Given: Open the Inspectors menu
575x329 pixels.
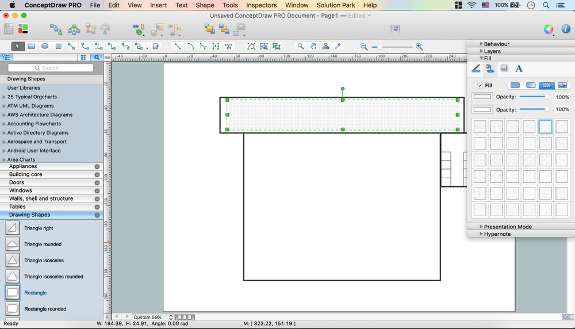Looking at the screenshot, I should pyautogui.click(x=261, y=5).
